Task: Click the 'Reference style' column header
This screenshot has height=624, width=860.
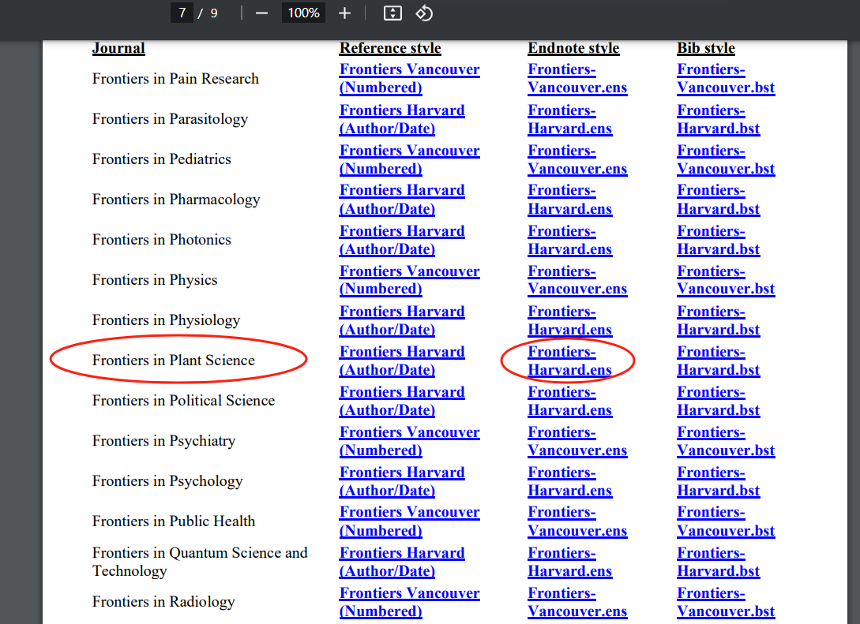Action: [x=390, y=48]
